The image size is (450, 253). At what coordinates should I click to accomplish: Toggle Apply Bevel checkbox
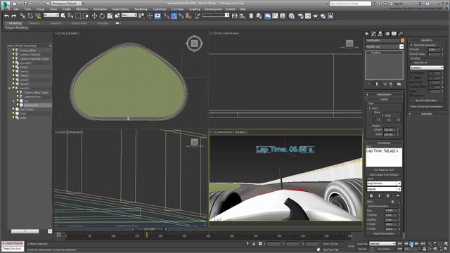(x=411, y=63)
